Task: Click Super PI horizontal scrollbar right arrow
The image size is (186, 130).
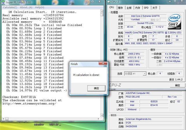Action: (98, 119)
